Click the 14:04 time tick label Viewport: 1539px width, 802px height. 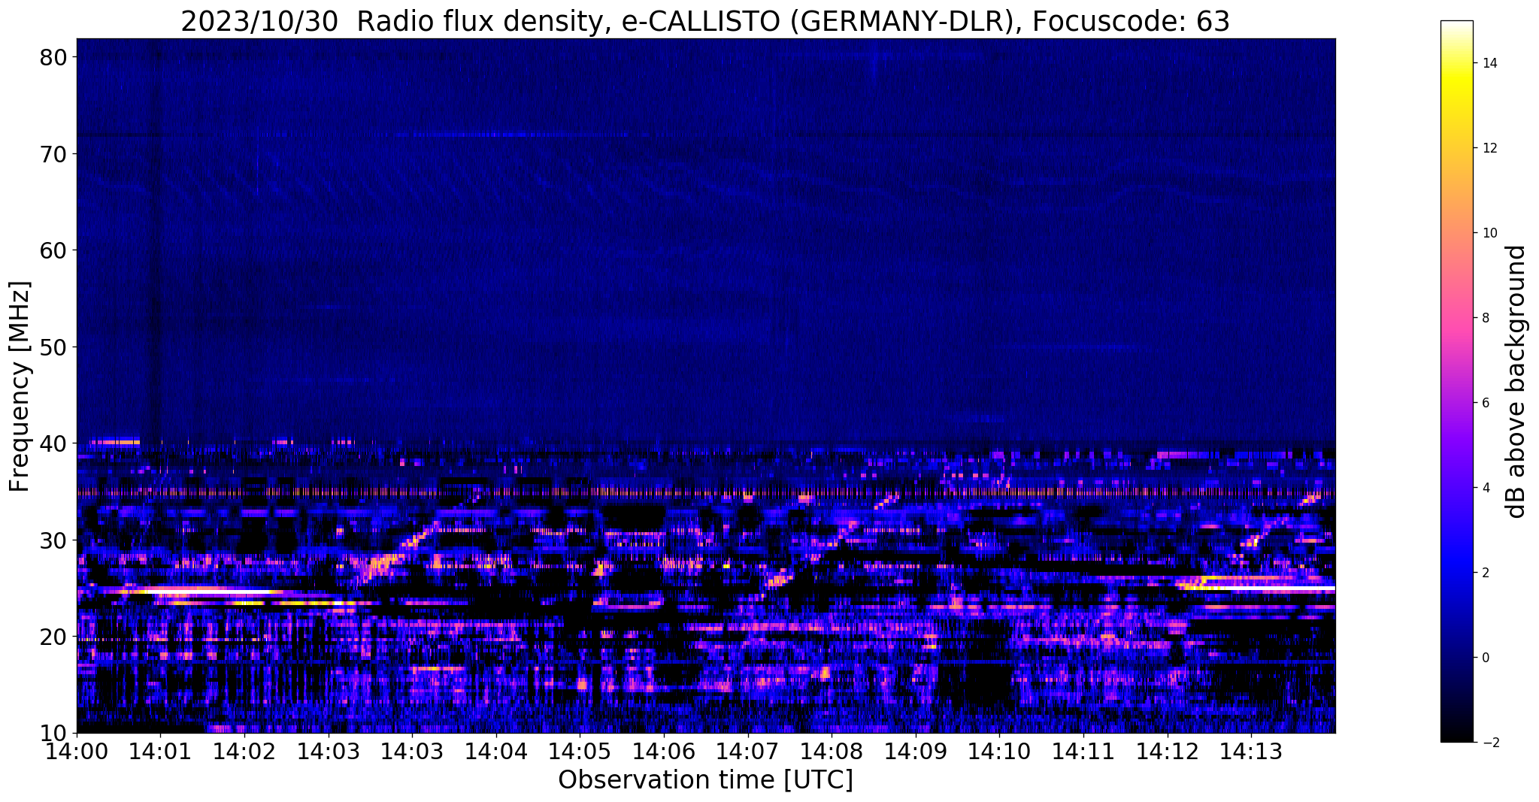point(496,752)
